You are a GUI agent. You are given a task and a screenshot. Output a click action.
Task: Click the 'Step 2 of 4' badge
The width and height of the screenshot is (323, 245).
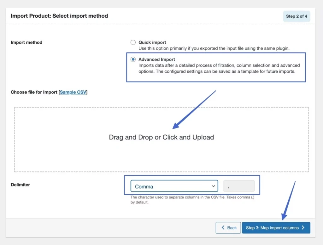pyautogui.click(x=296, y=16)
